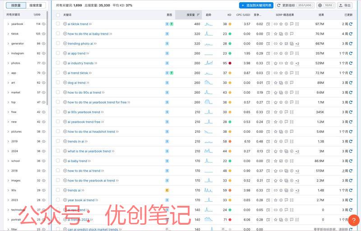Image resolution: width=361 pixels, height=231 pixels.
Task: Click link SERP feature icon for ai trend tiktok
Action: tap(276, 73)
